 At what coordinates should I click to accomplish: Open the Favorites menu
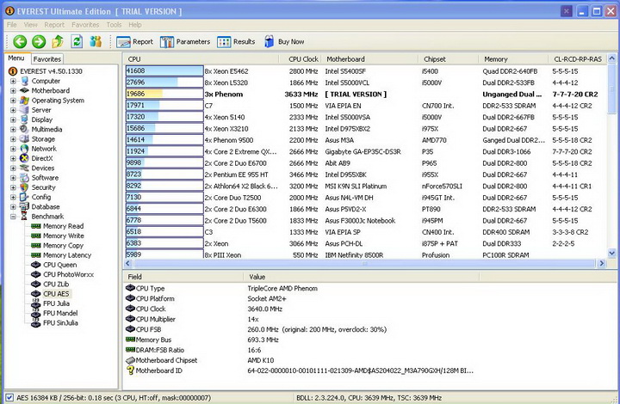point(85,24)
